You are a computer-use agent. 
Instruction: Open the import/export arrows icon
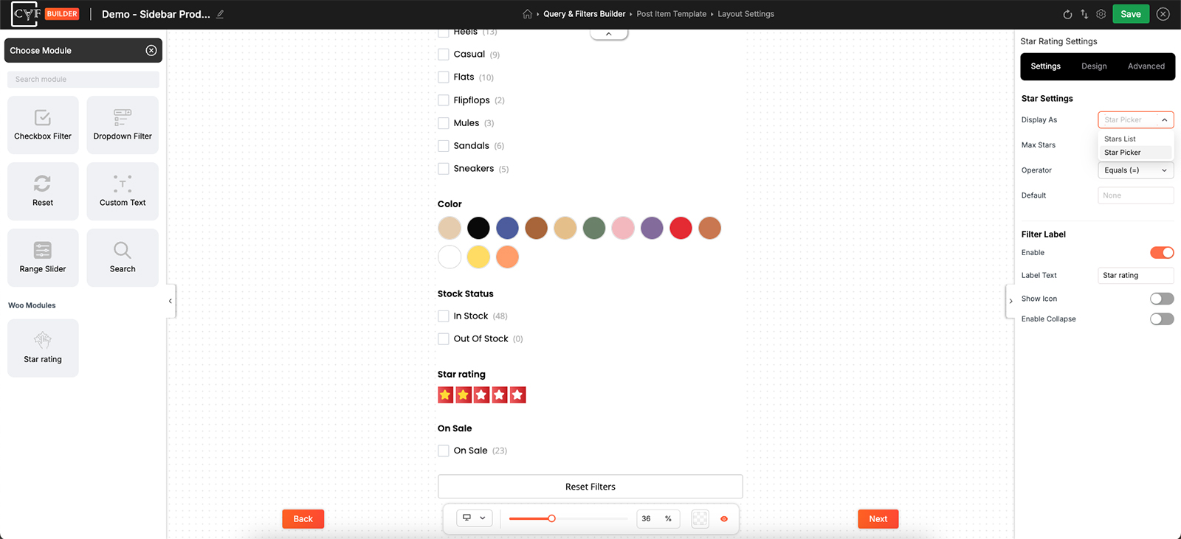click(1084, 14)
